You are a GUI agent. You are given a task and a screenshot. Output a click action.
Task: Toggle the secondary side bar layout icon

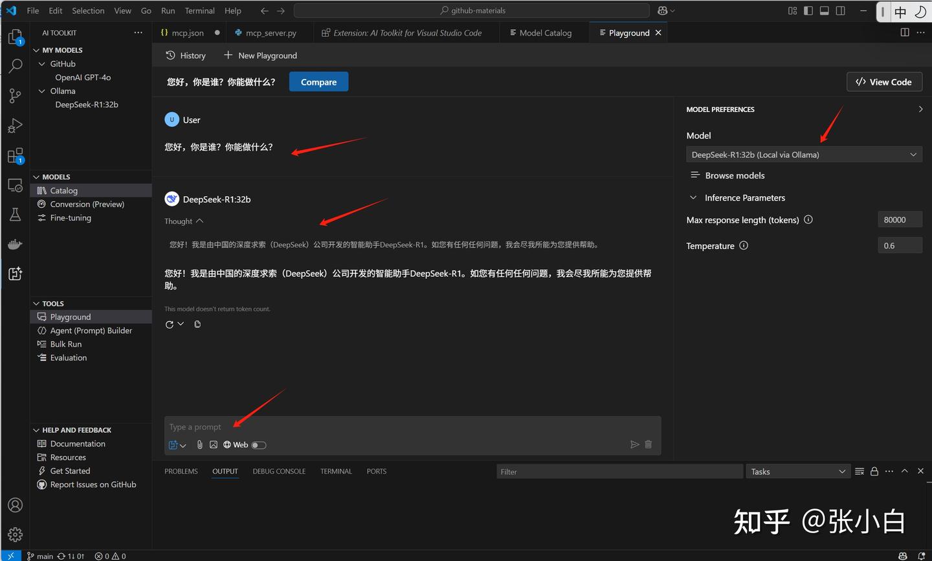coord(841,11)
